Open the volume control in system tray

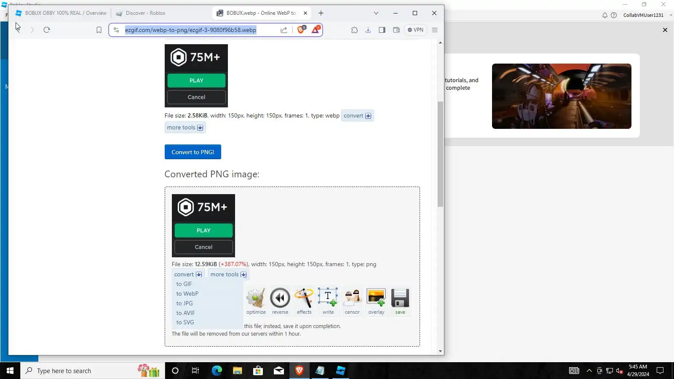[620, 371]
